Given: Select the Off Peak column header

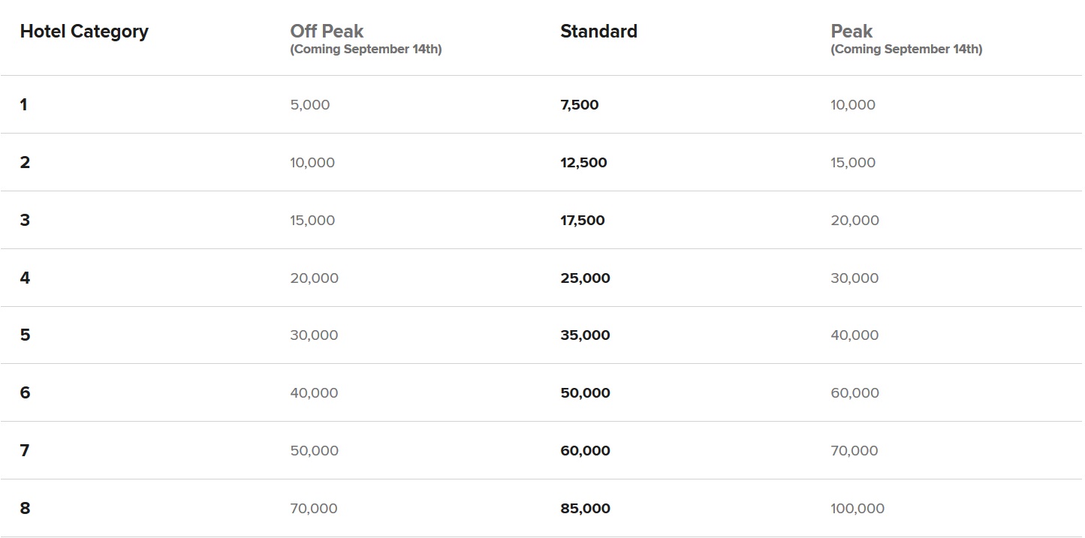Looking at the screenshot, I should click(x=327, y=32).
